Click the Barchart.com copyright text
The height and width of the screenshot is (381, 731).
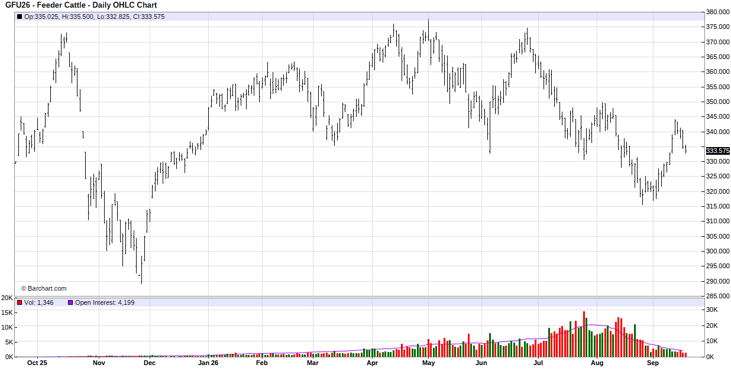[x=44, y=288]
